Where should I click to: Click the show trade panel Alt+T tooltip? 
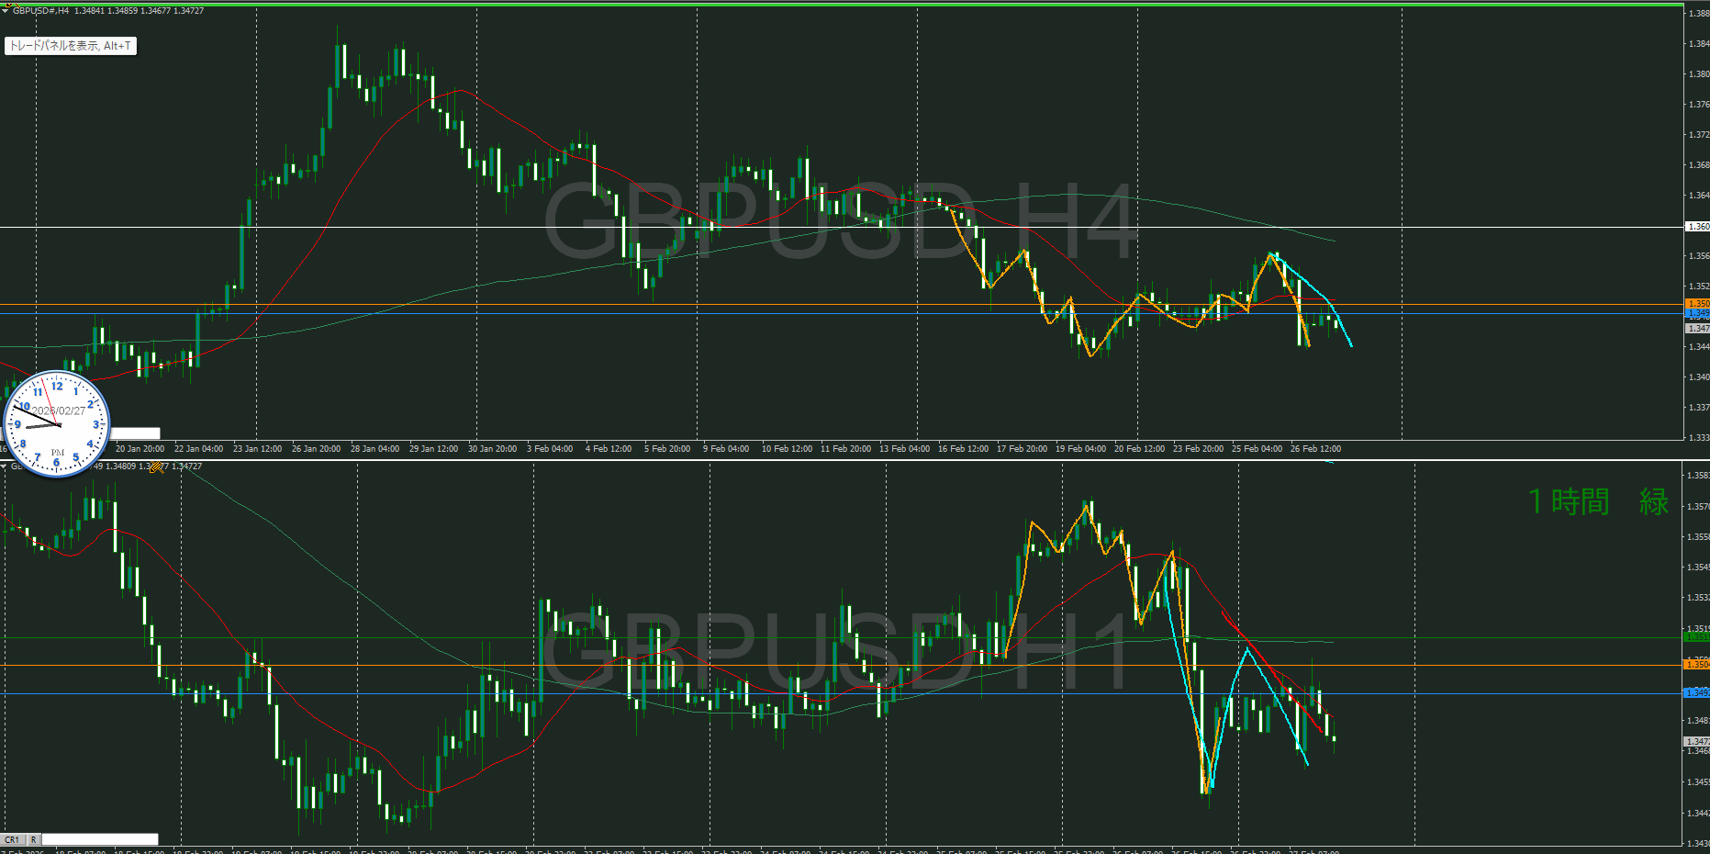(x=71, y=46)
